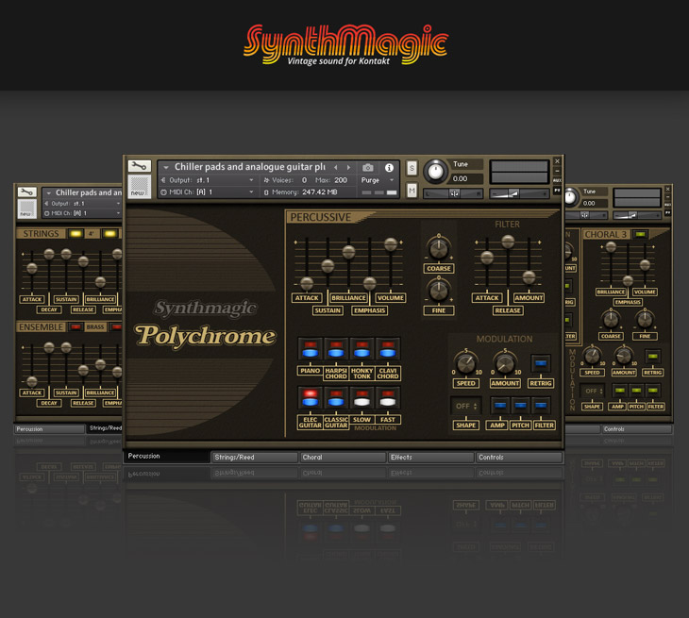Toggle the Clavichord sound switch
Viewport: 689px width, 618px height.
pos(388,349)
